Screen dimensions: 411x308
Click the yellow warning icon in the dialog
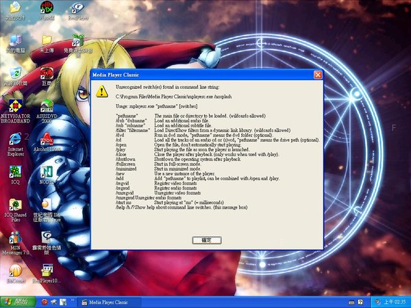(x=102, y=92)
